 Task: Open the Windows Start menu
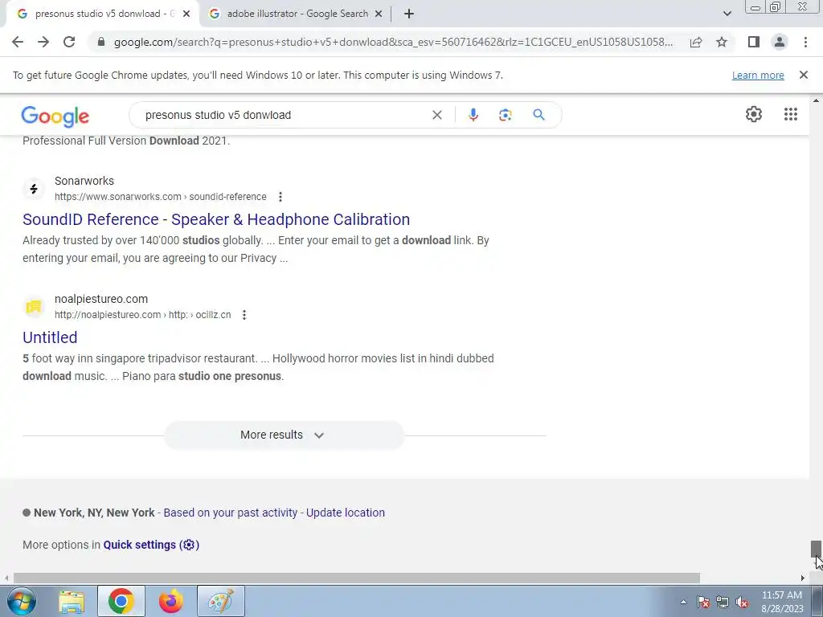(20, 601)
